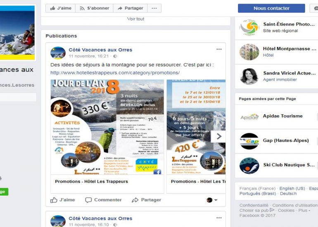The height and width of the screenshot is (227, 318).
Task: Open hotellestrappeurs.com promotions link
Action: point(115,73)
